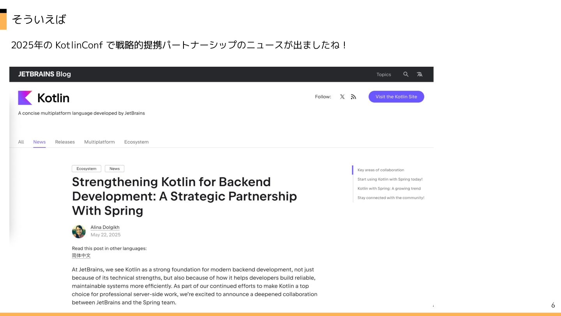Jump to Stay connected with the community!
The width and height of the screenshot is (561, 316).
pos(391,198)
